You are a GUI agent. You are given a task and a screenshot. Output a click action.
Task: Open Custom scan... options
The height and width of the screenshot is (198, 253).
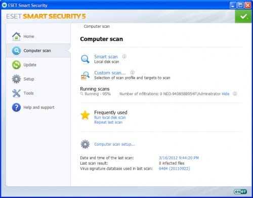110,73
